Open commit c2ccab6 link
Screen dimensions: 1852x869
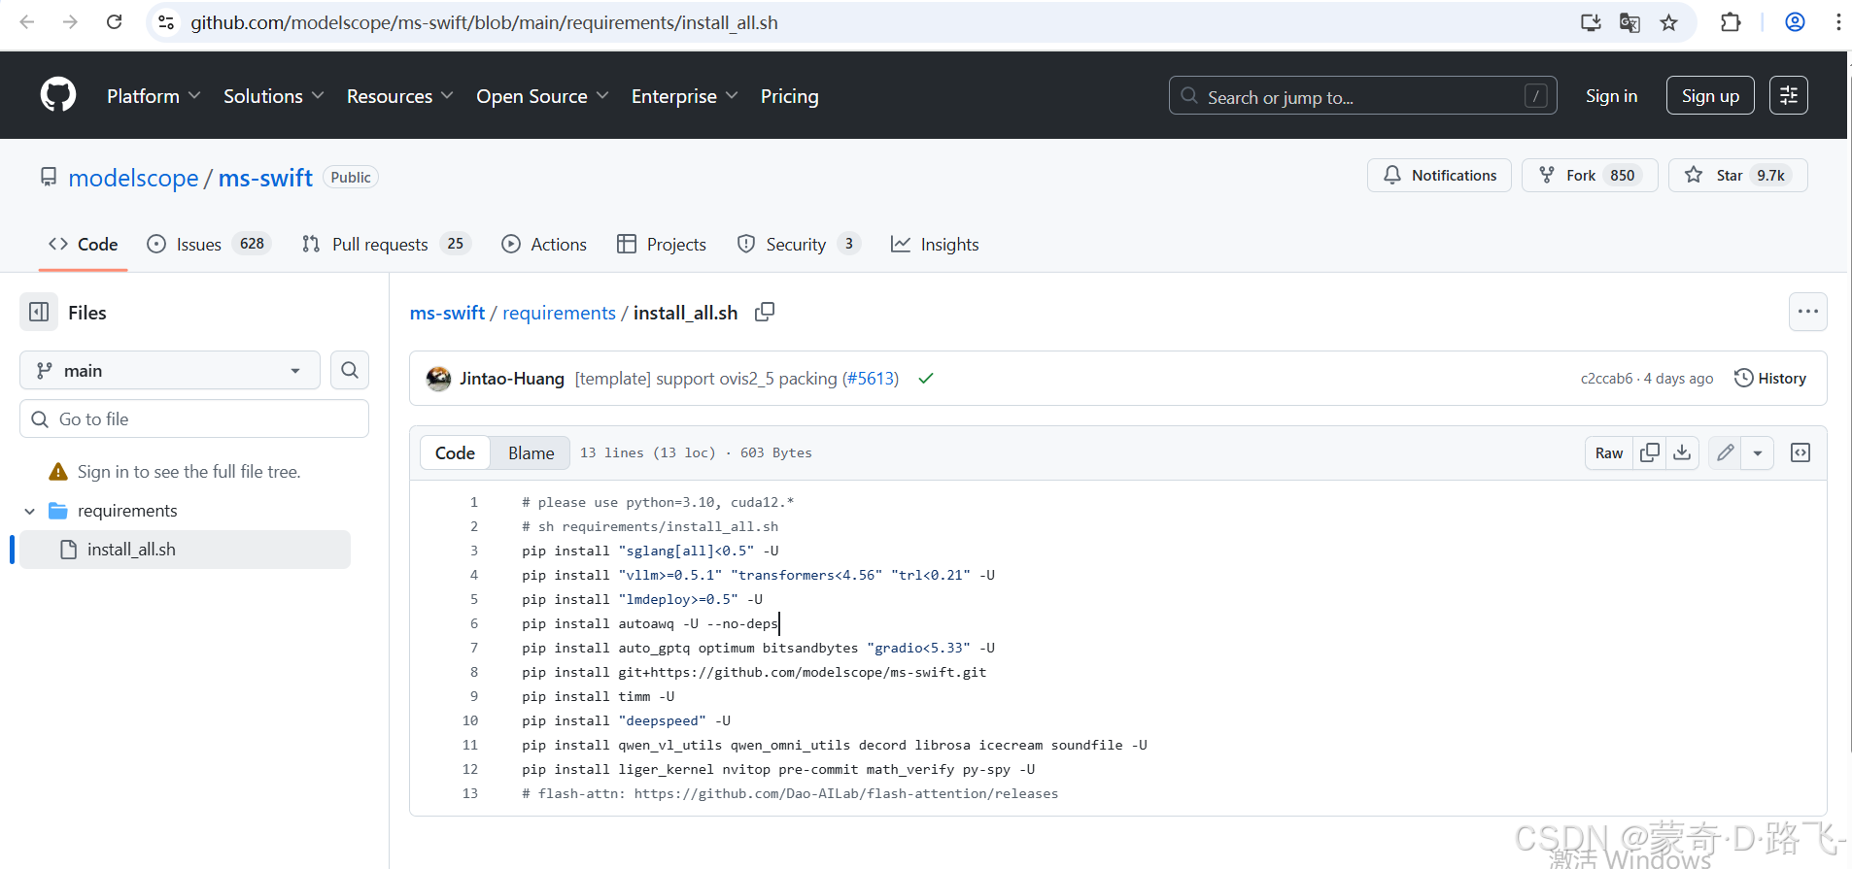click(x=1606, y=379)
